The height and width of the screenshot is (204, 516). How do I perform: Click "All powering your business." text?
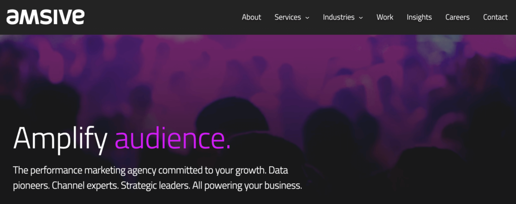[x=248, y=185]
